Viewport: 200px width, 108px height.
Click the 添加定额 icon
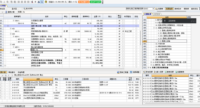tap(144, 72)
